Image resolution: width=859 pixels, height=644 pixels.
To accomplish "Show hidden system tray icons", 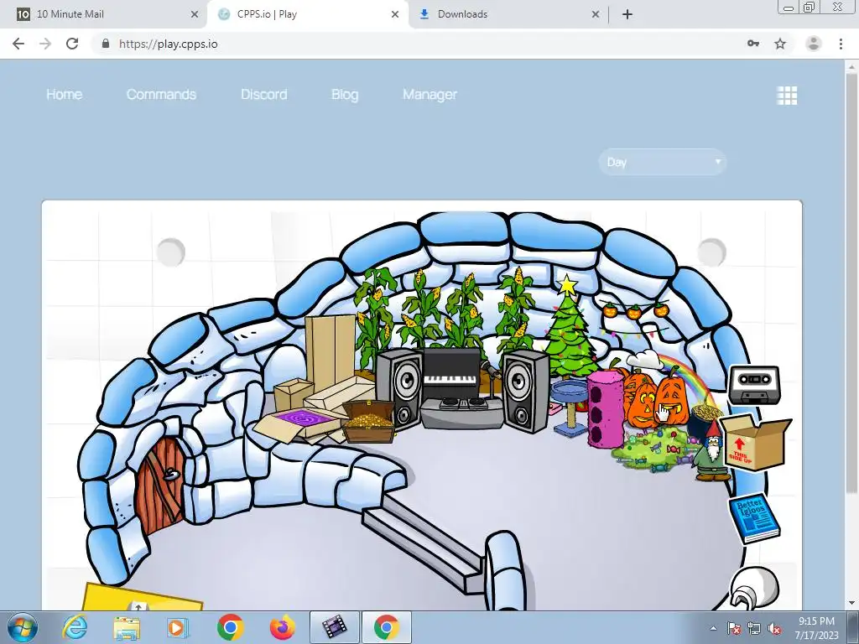I will (713, 629).
